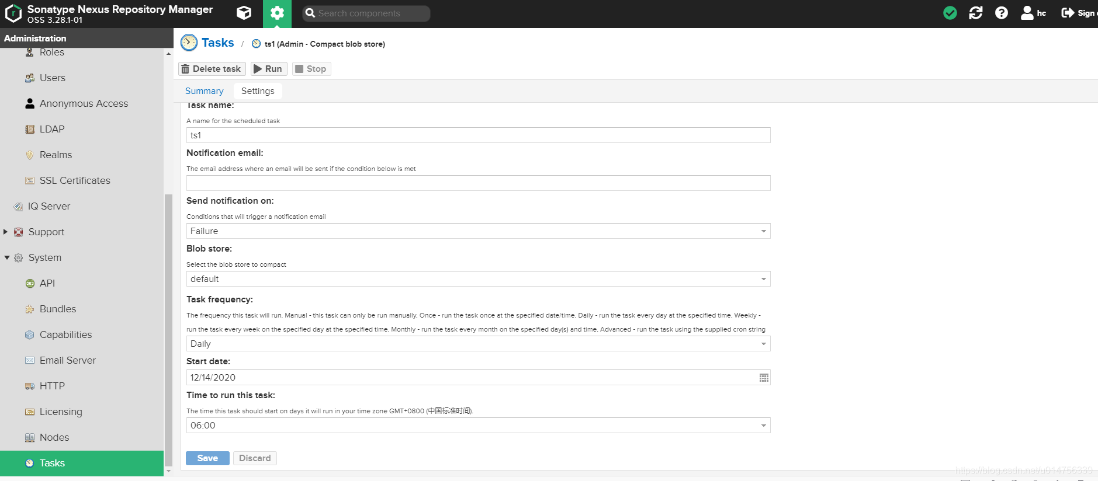Select Tasks in the sidebar
The image size is (1098, 481).
point(82,463)
